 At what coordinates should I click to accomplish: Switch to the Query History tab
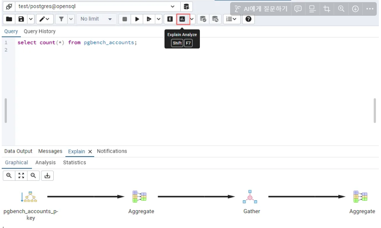click(x=40, y=31)
